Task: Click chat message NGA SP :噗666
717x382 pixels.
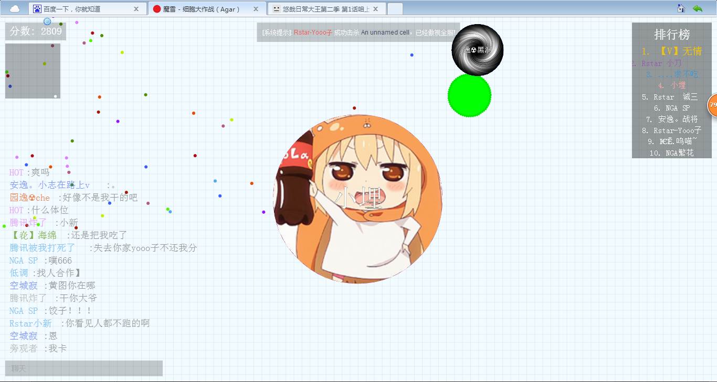Action: [x=40, y=260]
